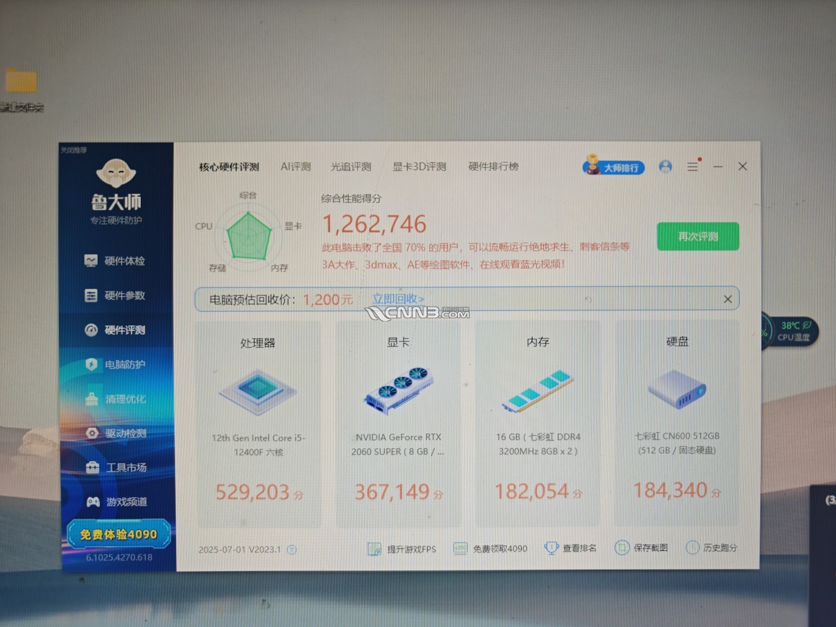Click 保存截图 at the bottom
This screenshot has height=627, width=836.
[642, 547]
